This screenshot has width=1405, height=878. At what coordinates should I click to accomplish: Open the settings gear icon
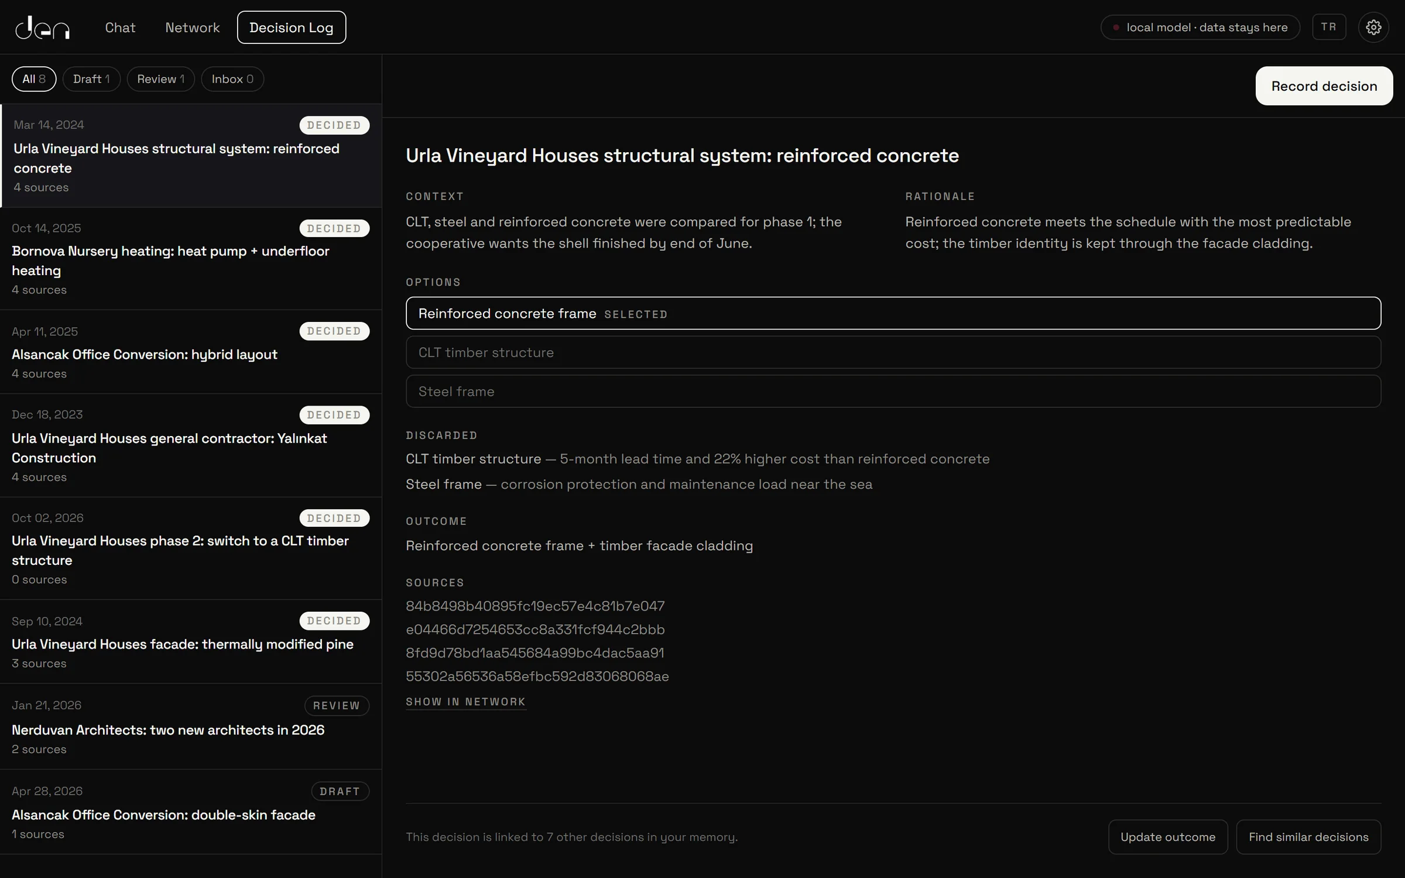pyautogui.click(x=1373, y=27)
